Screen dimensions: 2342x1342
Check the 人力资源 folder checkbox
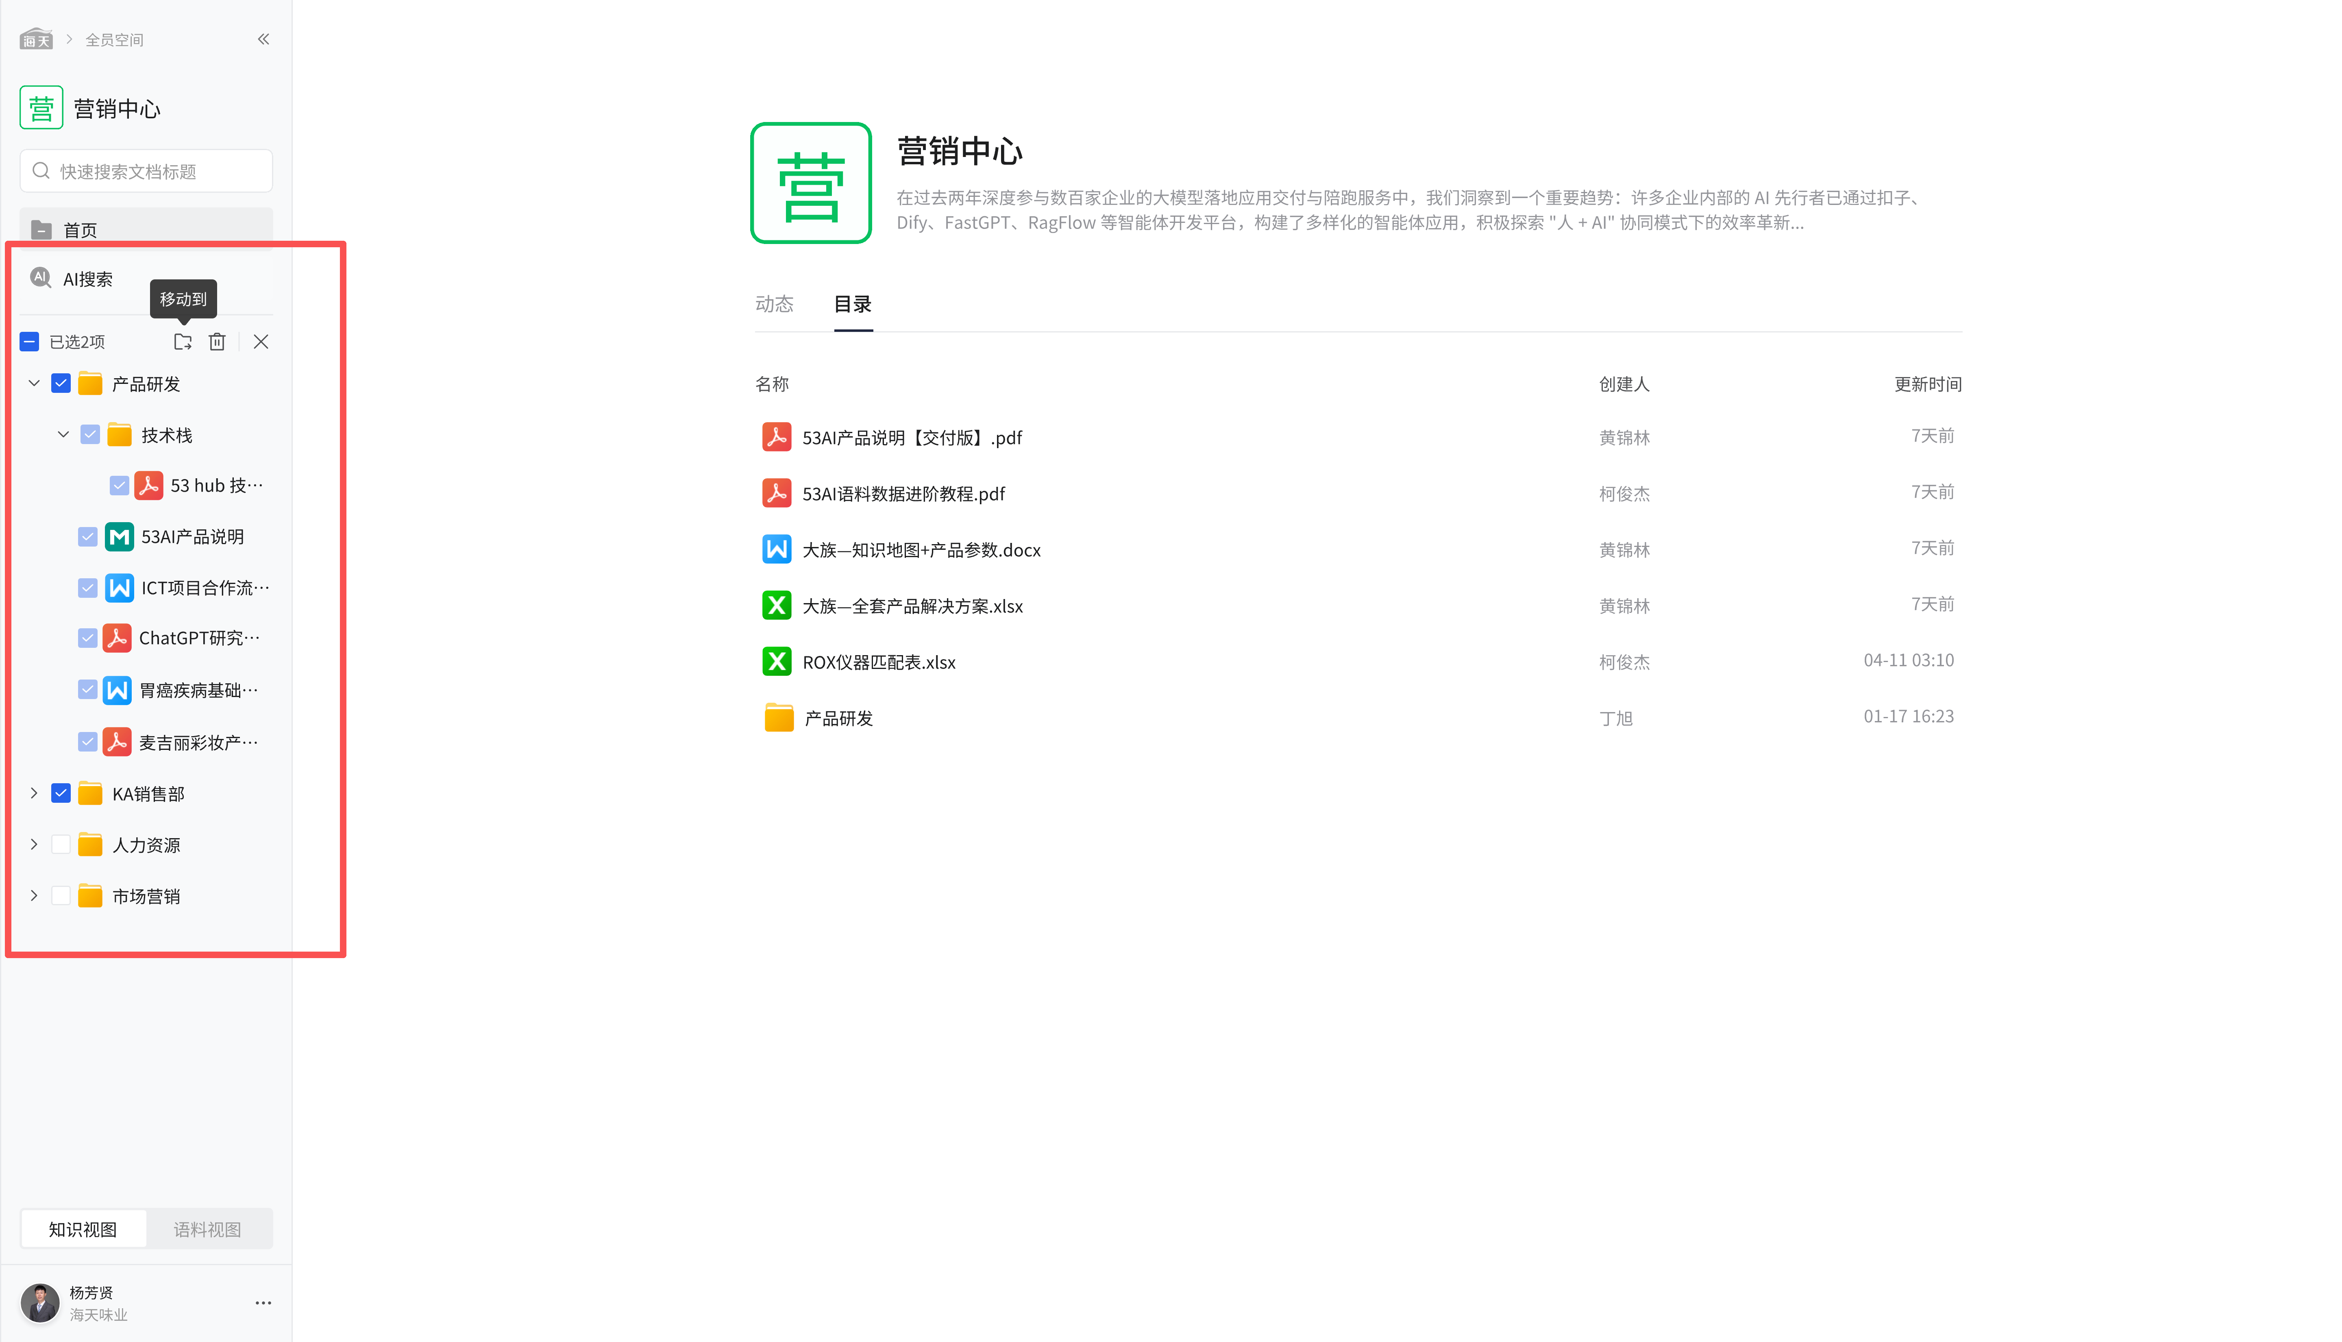[61, 844]
